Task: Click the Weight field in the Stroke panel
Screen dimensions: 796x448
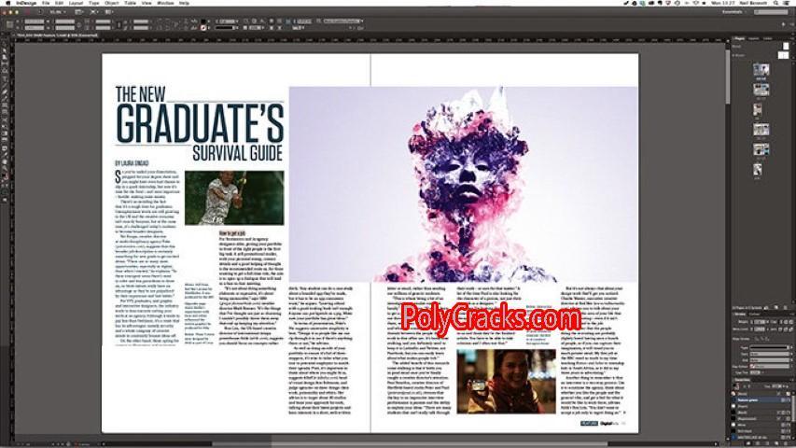Action: pos(760,322)
